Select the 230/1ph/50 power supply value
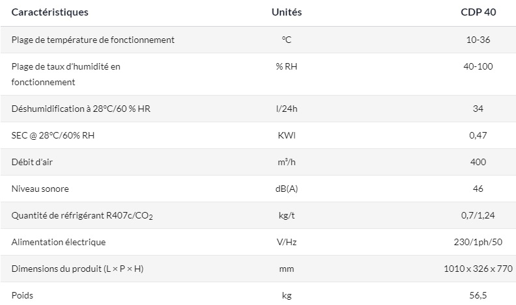Screen dimensions: 516x305 click(478, 242)
